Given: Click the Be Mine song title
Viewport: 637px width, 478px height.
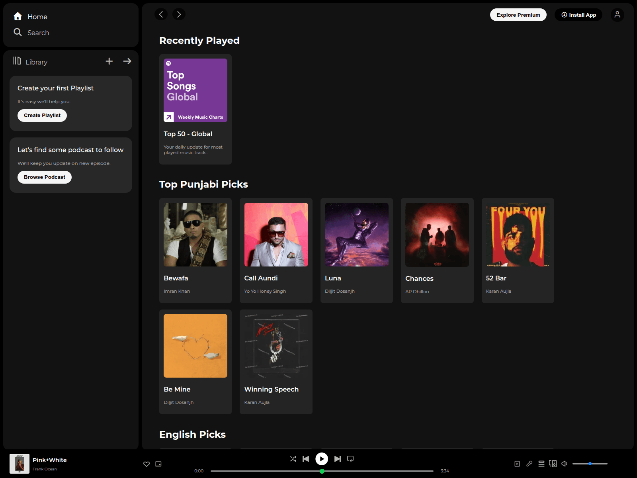Looking at the screenshot, I should (177, 389).
